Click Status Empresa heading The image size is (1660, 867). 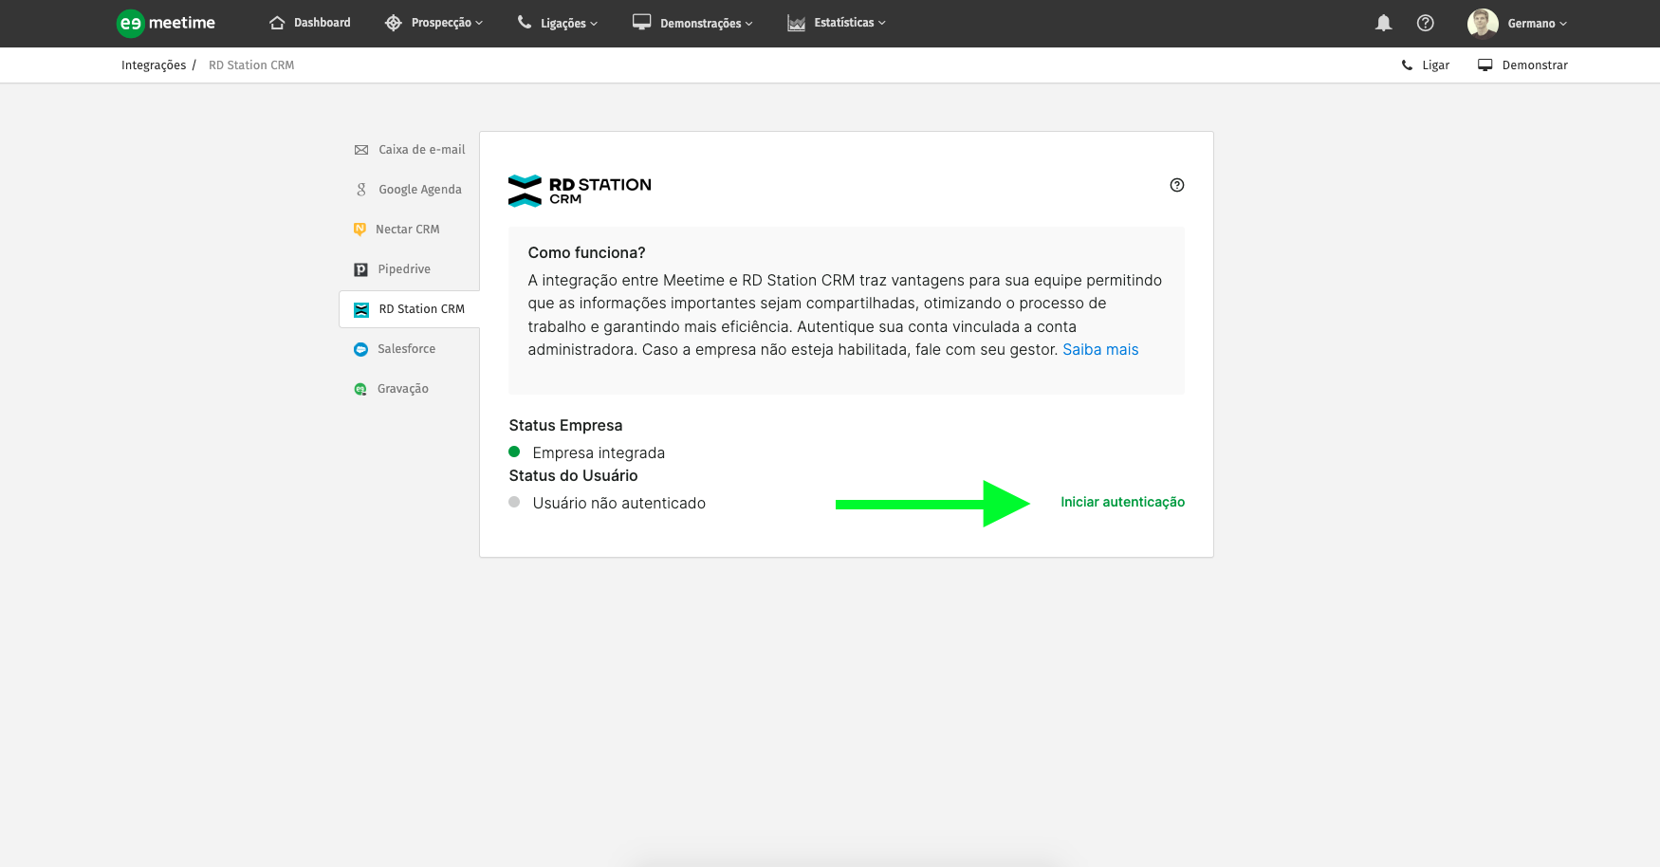(565, 425)
